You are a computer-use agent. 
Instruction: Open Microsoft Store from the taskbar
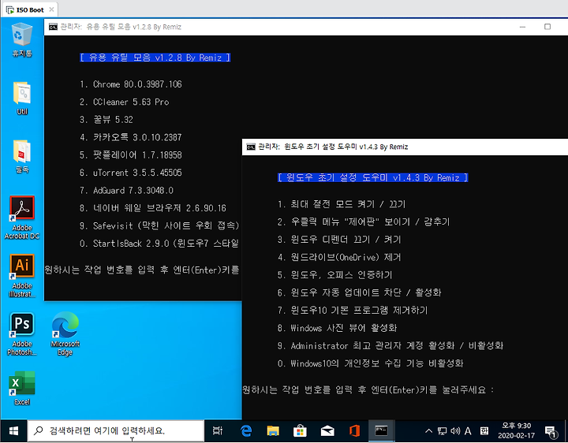pyautogui.click(x=300, y=430)
